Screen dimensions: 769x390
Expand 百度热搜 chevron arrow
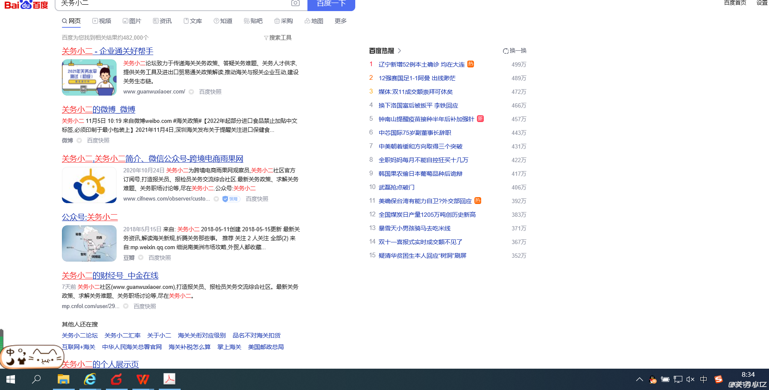coord(400,51)
